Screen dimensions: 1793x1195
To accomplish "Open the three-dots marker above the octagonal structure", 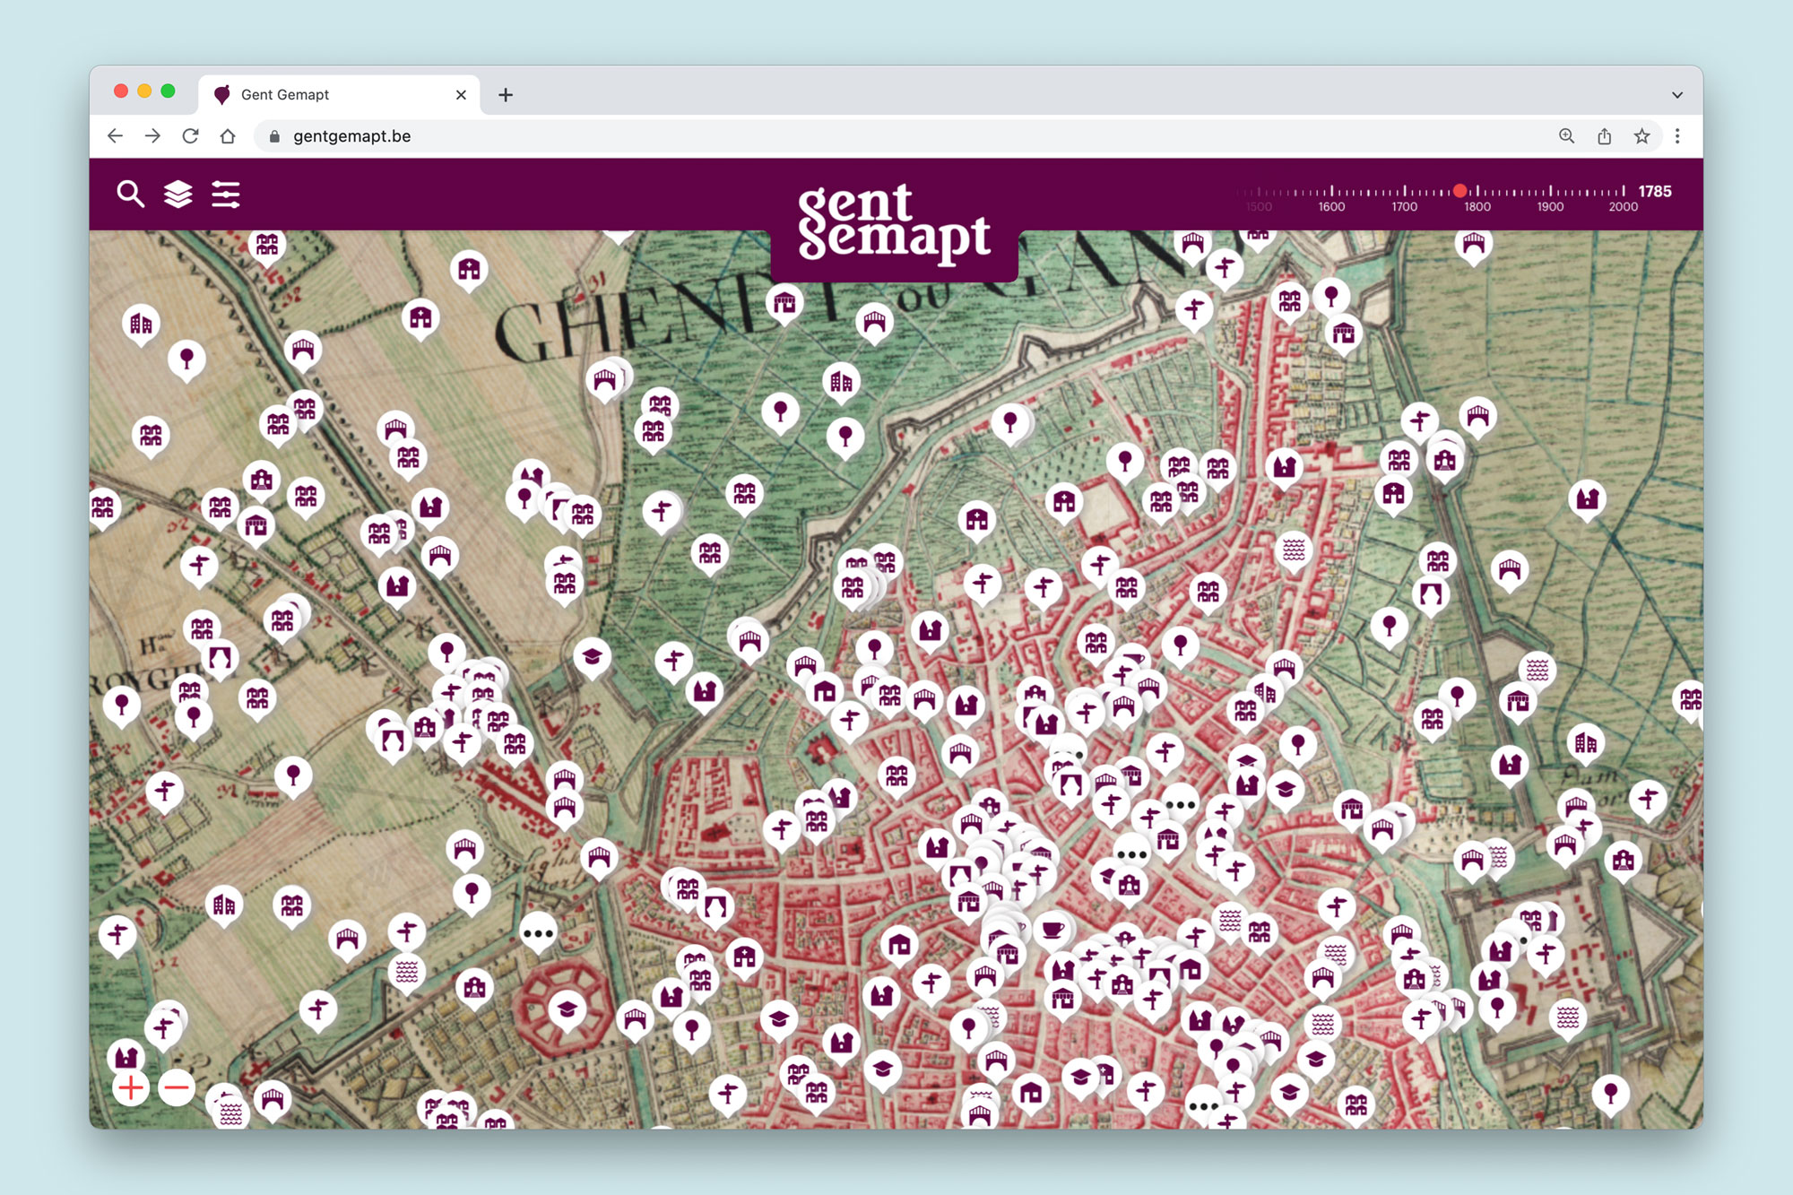I will [x=538, y=933].
